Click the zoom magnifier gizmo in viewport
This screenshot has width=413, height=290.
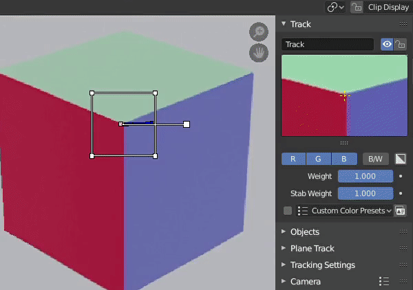pos(259,32)
